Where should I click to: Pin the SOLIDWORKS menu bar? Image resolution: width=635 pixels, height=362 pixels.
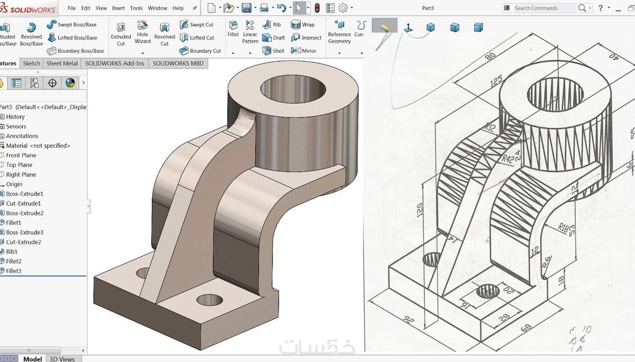pos(195,8)
